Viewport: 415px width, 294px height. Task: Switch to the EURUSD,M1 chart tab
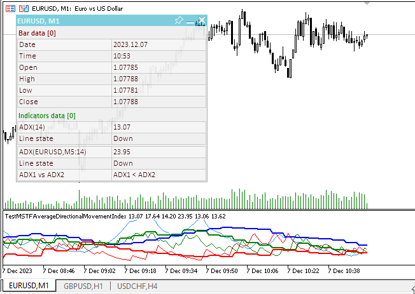(29, 286)
